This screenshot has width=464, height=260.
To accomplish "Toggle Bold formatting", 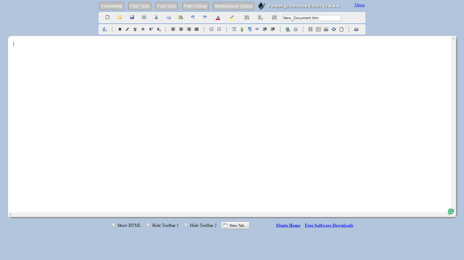I will [120, 29].
